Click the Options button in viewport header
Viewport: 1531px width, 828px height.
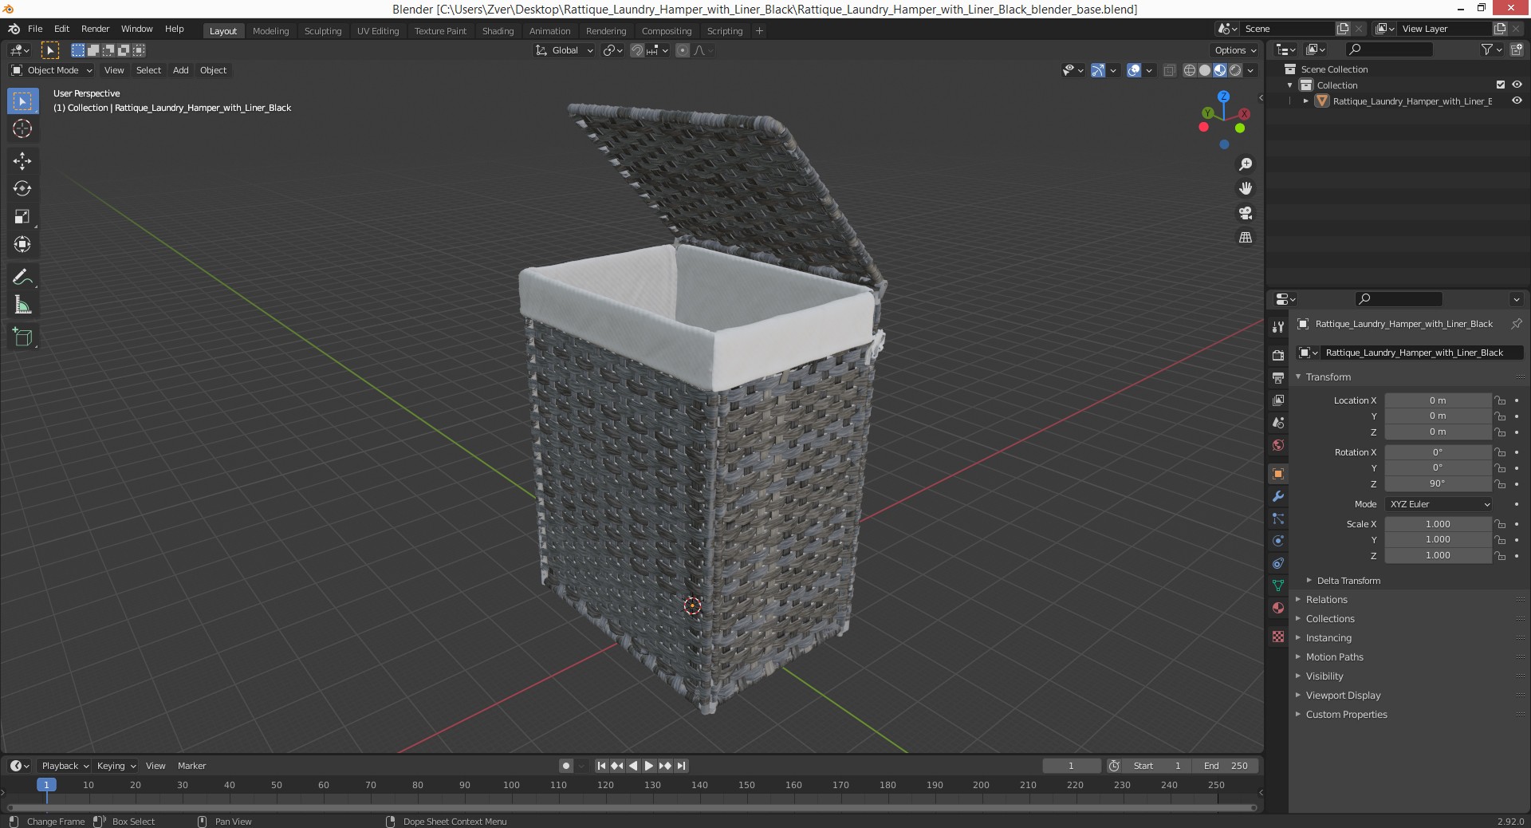1235,50
